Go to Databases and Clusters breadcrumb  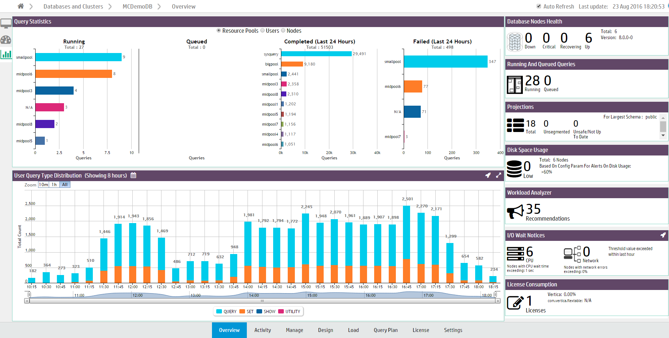[73, 6]
